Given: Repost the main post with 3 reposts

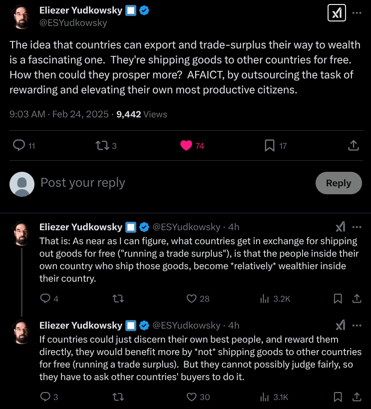Looking at the screenshot, I should [x=101, y=145].
